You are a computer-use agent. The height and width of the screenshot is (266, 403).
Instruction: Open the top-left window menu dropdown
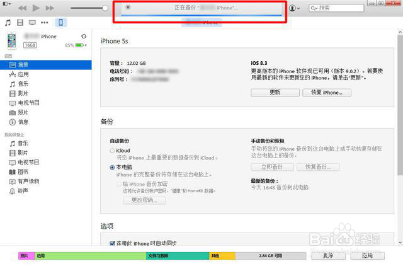(6, 4)
